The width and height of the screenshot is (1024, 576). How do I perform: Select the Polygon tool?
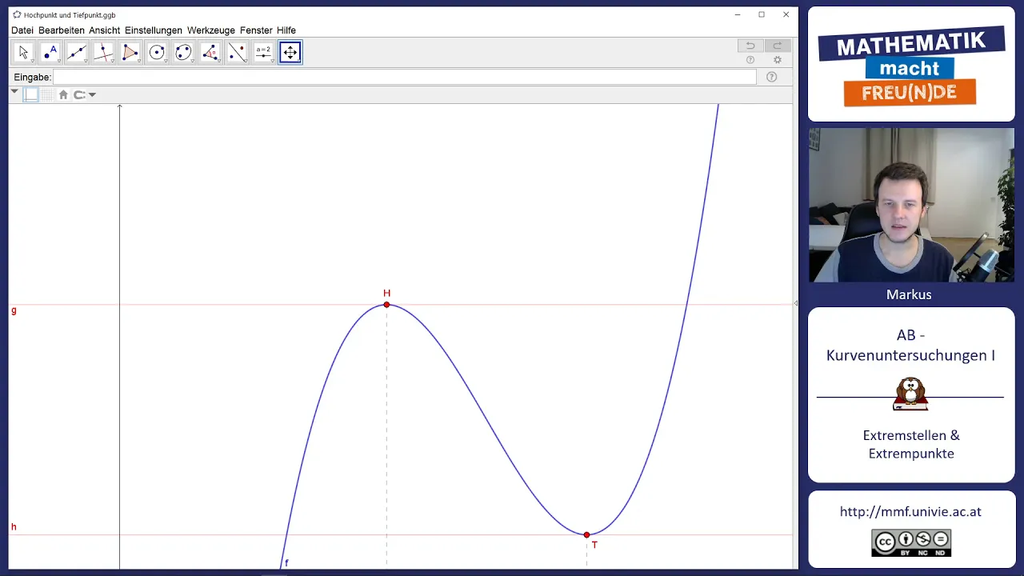coord(130,53)
